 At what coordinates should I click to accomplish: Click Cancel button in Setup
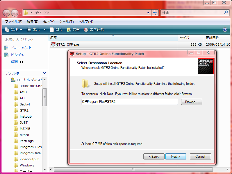200,156
